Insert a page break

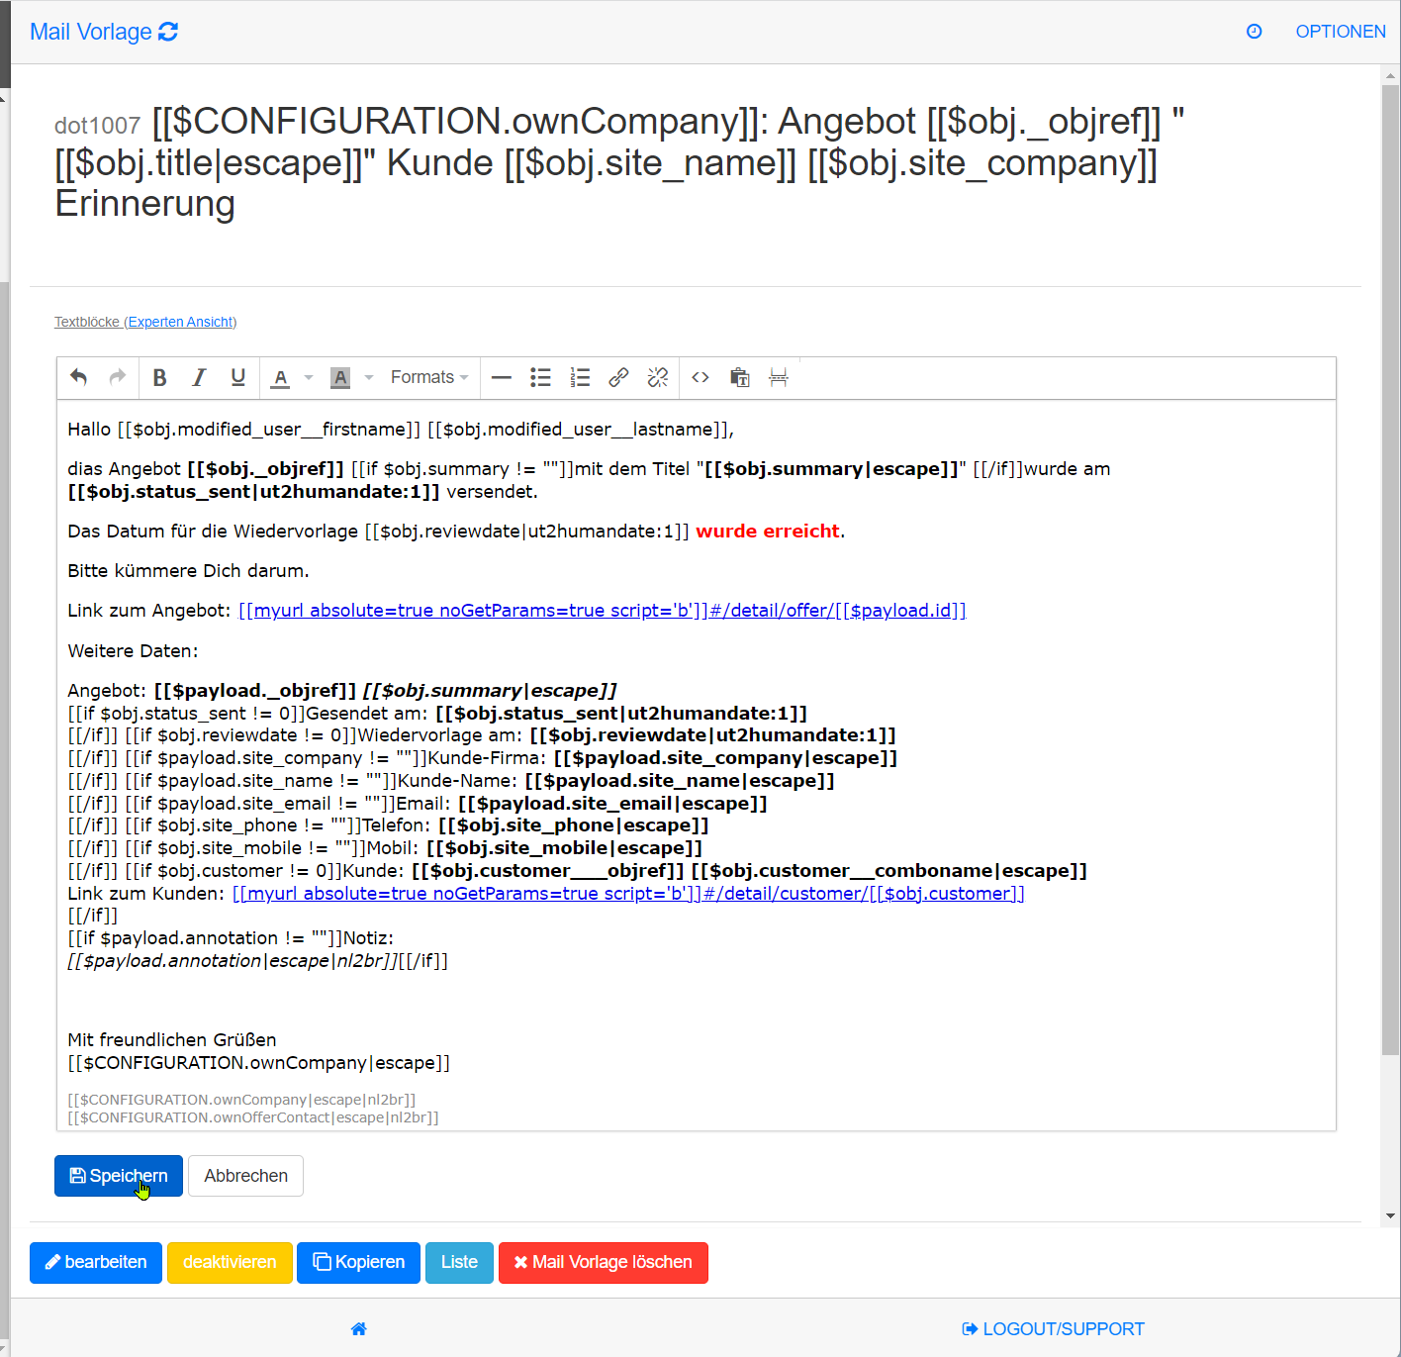click(x=779, y=377)
